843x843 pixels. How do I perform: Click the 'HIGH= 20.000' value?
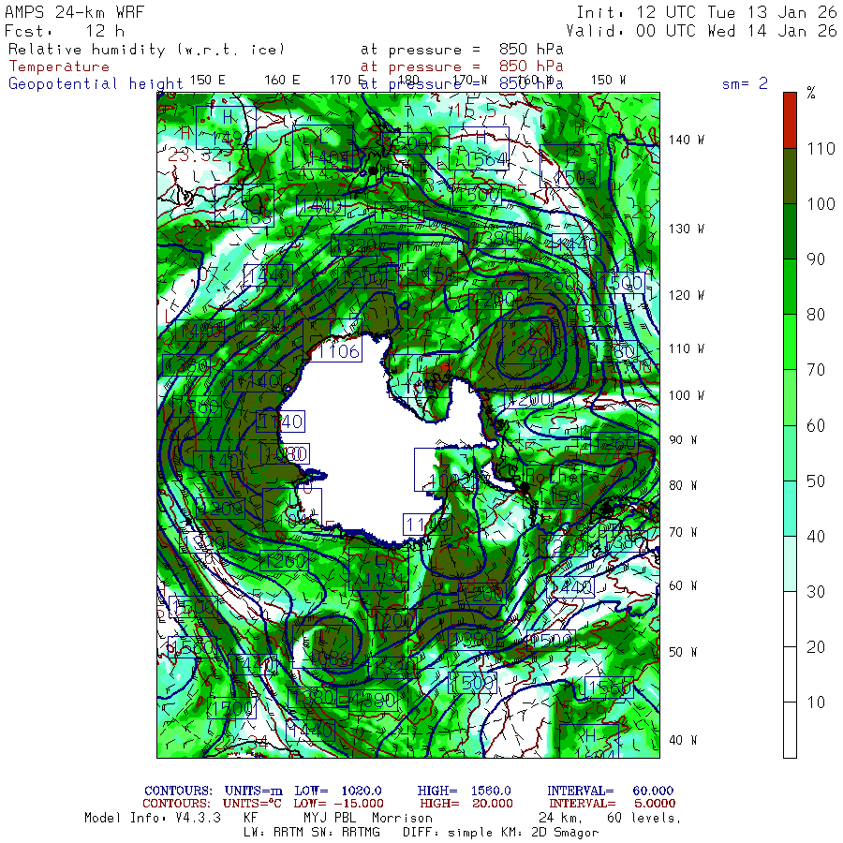click(466, 804)
